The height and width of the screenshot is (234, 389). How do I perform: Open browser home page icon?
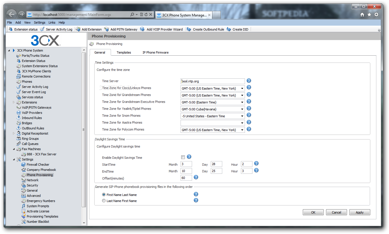[x=362, y=15]
